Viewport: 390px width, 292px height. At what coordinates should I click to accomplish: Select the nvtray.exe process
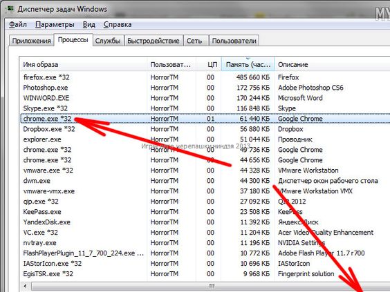coord(205,243)
